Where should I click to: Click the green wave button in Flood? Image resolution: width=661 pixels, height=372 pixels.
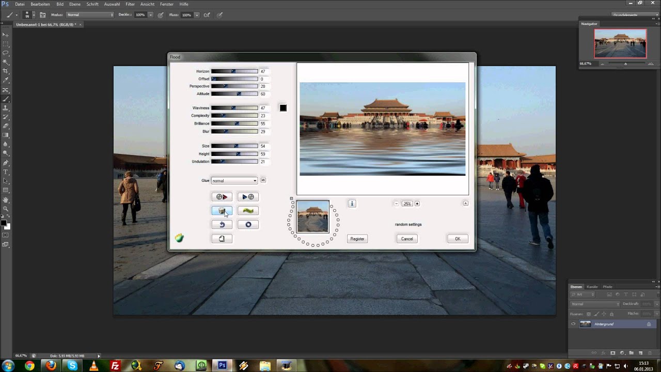[248, 211]
